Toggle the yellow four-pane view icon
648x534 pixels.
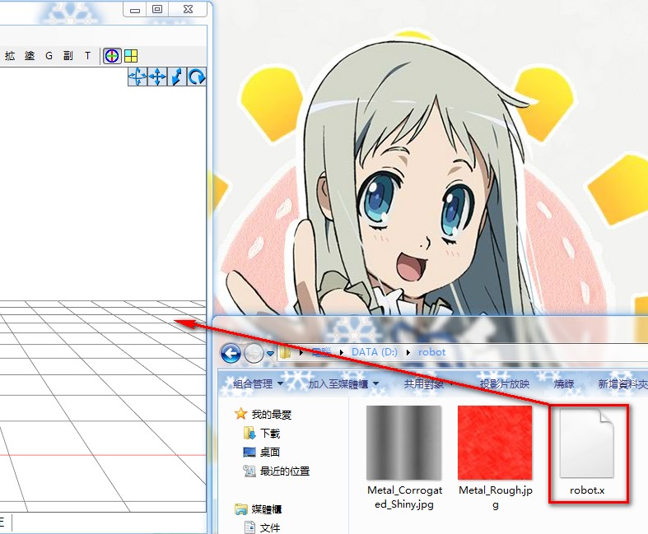pyautogui.click(x=131, y=56)
